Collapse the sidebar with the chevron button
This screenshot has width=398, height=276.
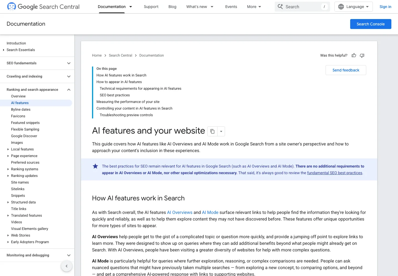coord(67,266)
